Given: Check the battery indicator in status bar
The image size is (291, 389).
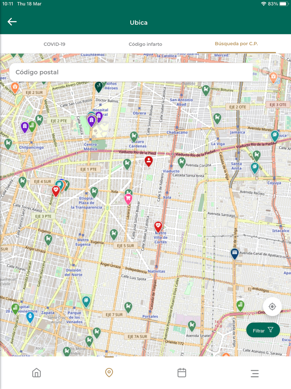Looking at the screenshot, I should point(283,4).
